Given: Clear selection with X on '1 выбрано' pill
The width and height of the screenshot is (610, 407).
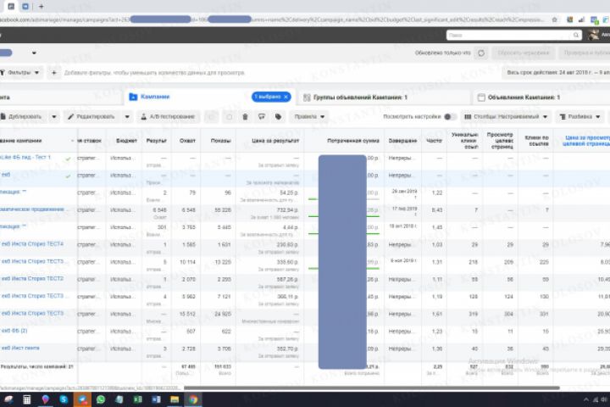Looking at the screenshot, I should [x=286, y=97].
